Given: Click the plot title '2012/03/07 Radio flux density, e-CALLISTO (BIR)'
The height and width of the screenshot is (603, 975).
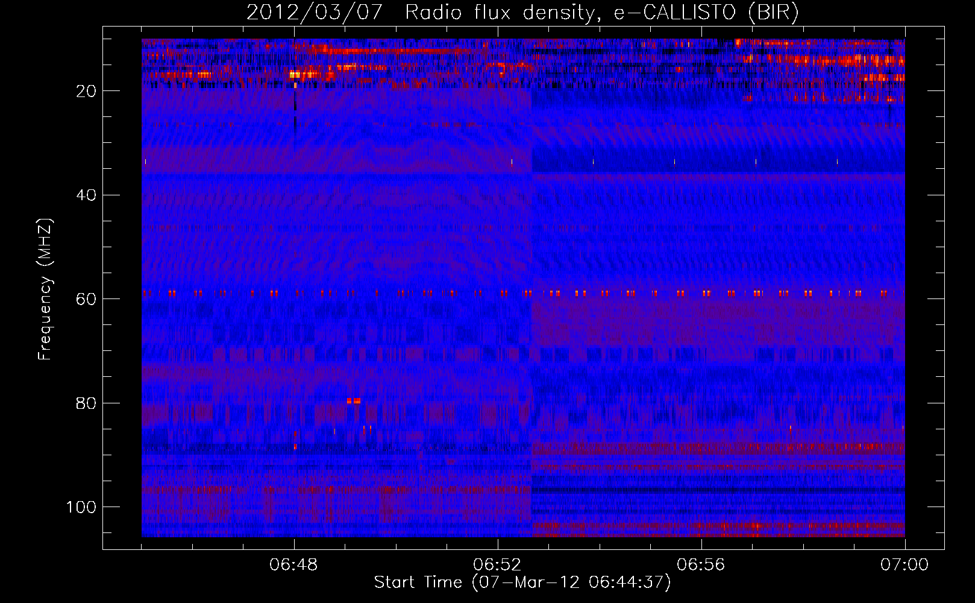Looking at the screenshot, I should coord(522,13).
